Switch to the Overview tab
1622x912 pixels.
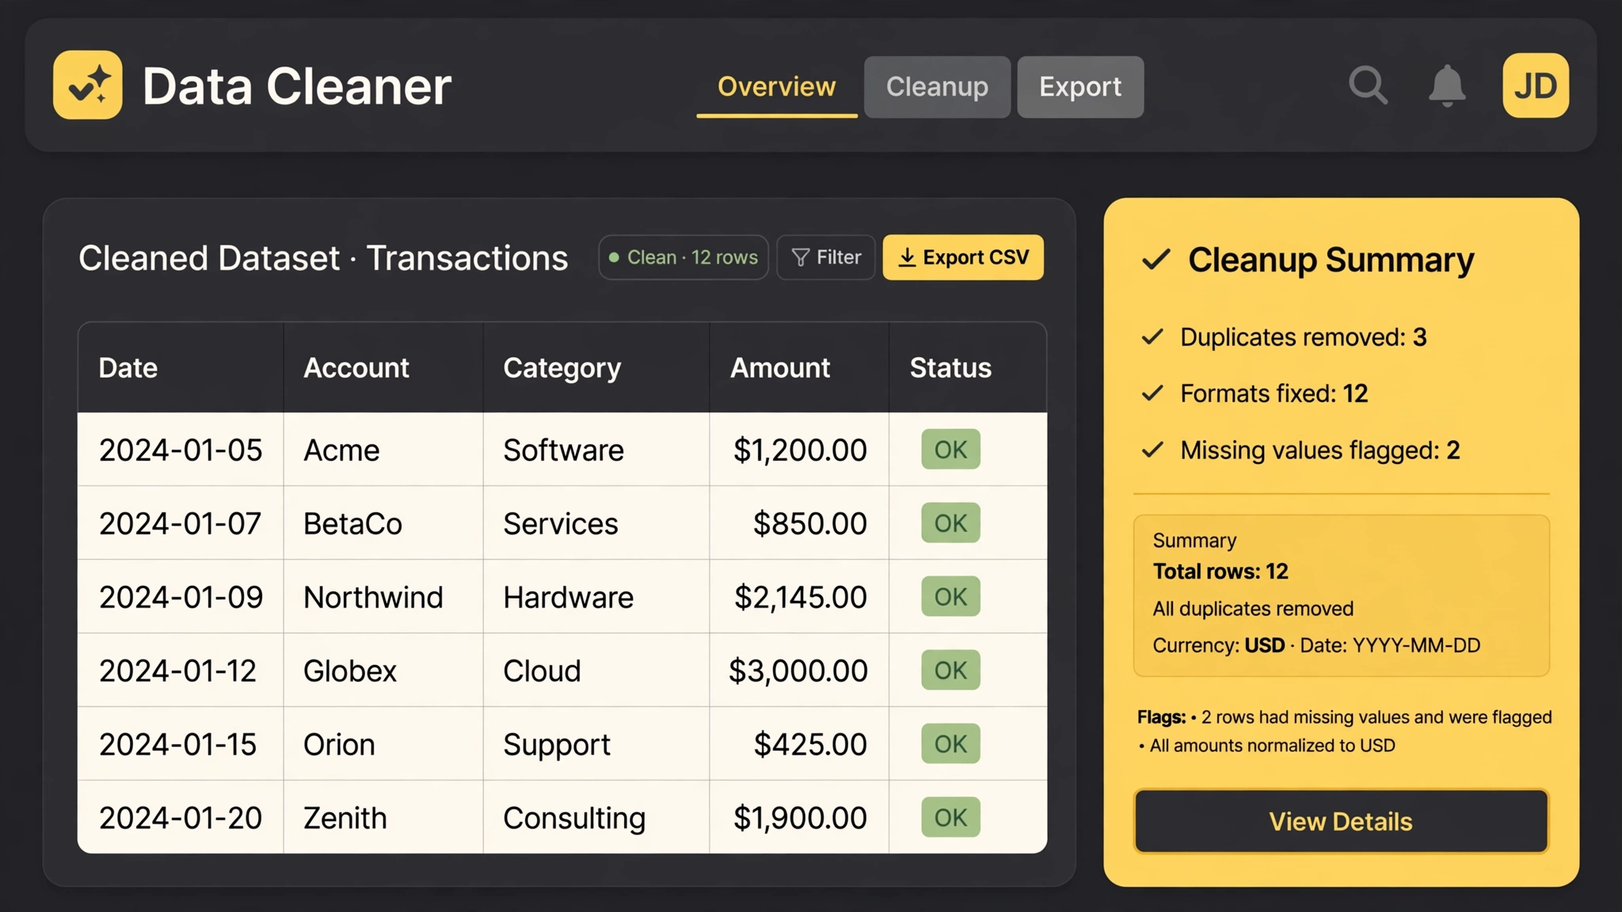[x=776, y=86]
